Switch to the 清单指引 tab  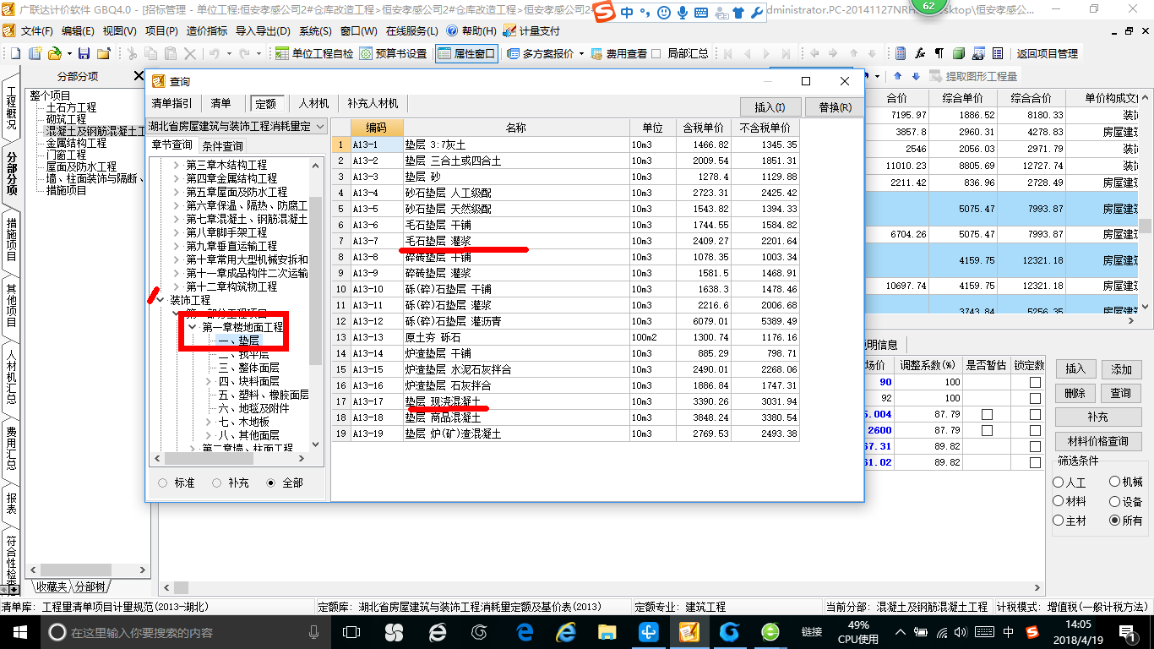[x=171, y=103]
